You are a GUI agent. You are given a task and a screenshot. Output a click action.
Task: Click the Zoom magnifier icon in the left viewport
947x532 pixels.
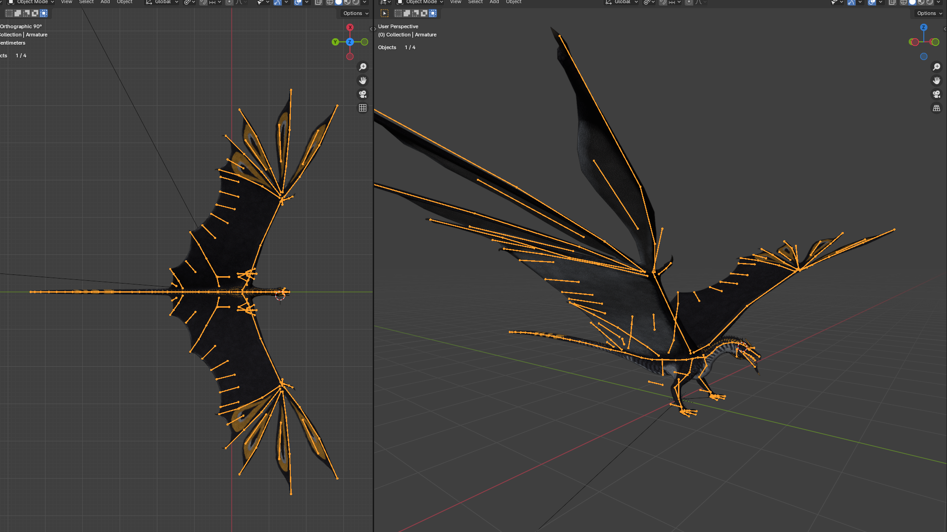(x=363, y=66)
